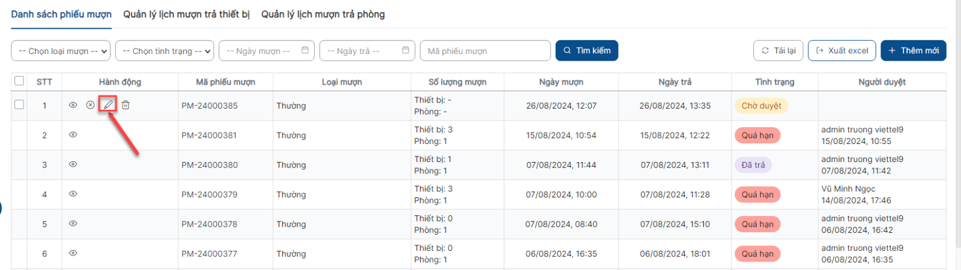Screen dimensions: 961x270
Task: Click the Tìm kiếm search button
Action: [587, 51]
